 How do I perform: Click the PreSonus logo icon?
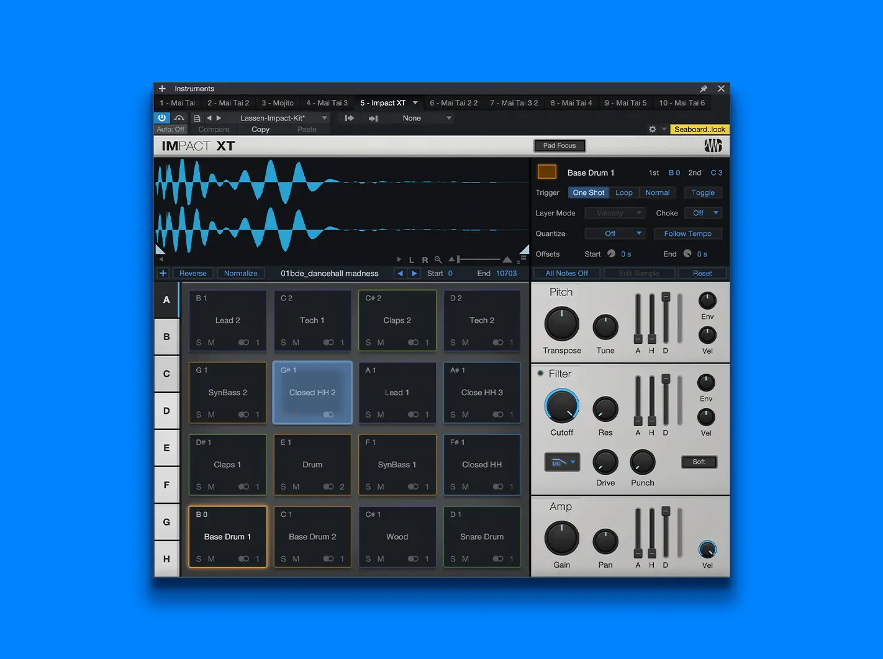713,146
